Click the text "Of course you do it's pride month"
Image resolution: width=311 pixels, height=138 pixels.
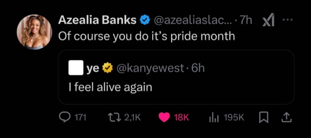point(146,36)
